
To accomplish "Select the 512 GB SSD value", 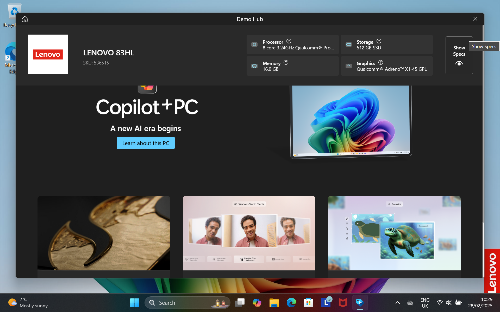I will click(369, 48).
